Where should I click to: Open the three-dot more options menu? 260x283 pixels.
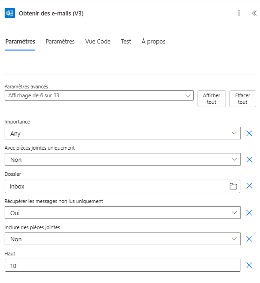tap(239, 13)
